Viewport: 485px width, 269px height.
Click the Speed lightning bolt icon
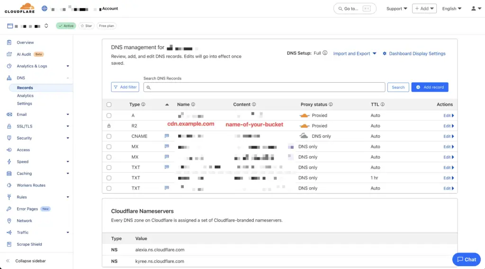[9, 162]
